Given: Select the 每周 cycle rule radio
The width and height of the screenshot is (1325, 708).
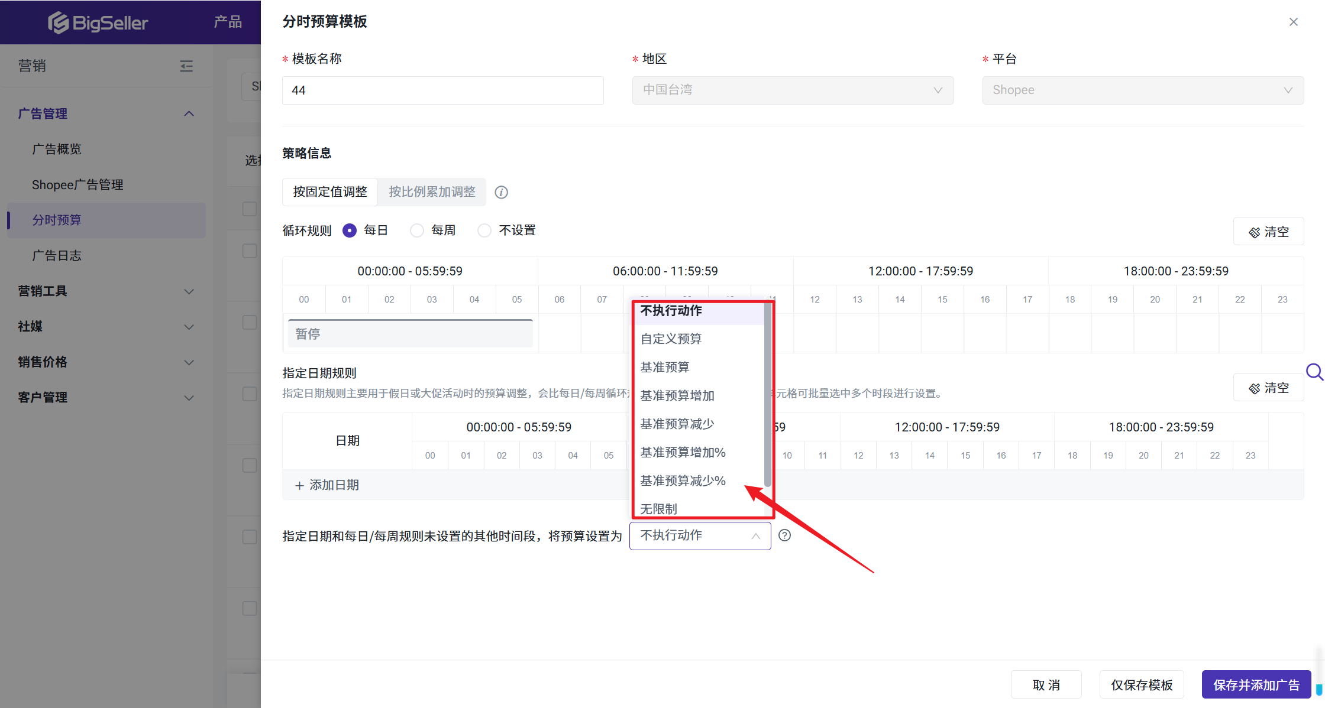Looking at the screenshot, I should (417, 230).
